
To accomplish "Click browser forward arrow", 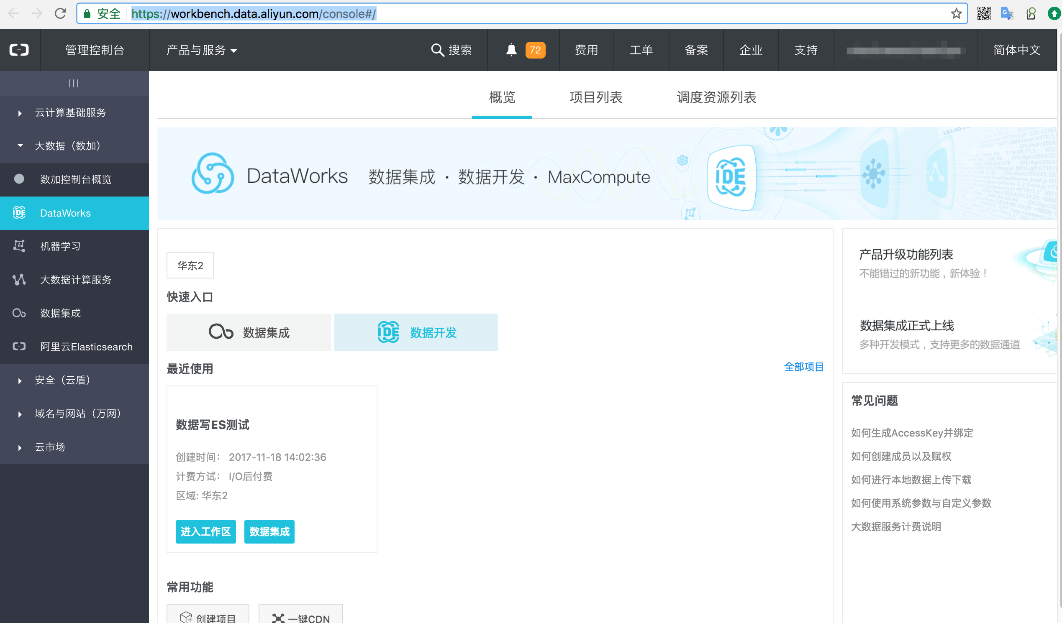I will tap(37, 13).
